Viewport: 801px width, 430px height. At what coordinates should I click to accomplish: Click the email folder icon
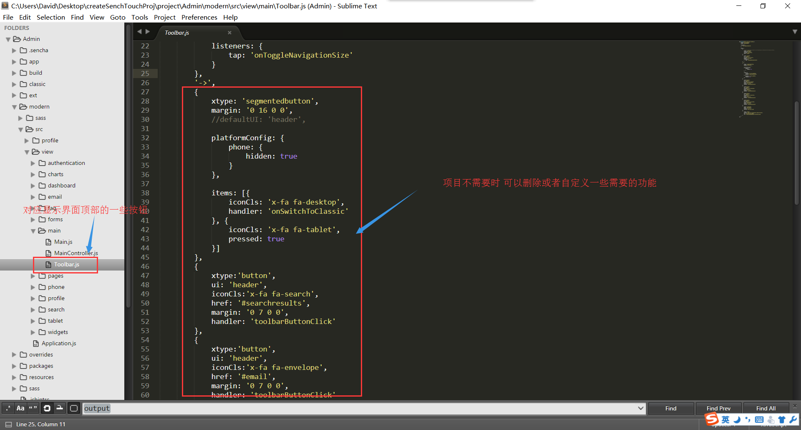[x=42, y=197]
